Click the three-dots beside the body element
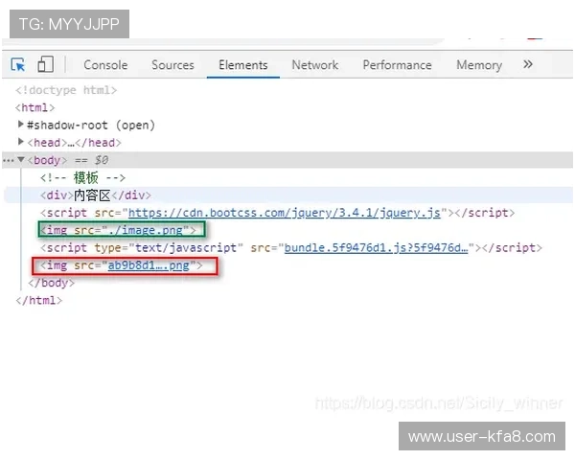 click(x=9, y=160)
